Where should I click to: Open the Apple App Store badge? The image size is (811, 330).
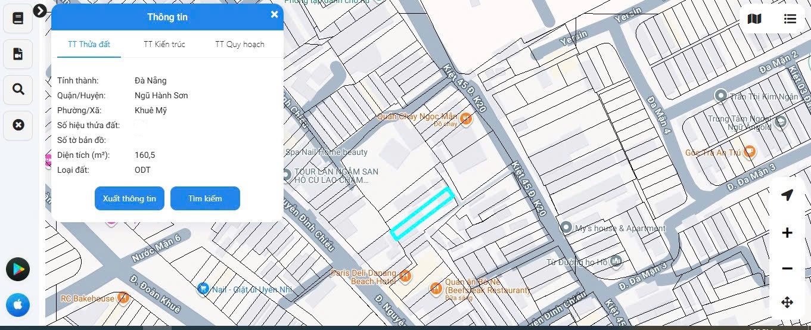[18, 305]
